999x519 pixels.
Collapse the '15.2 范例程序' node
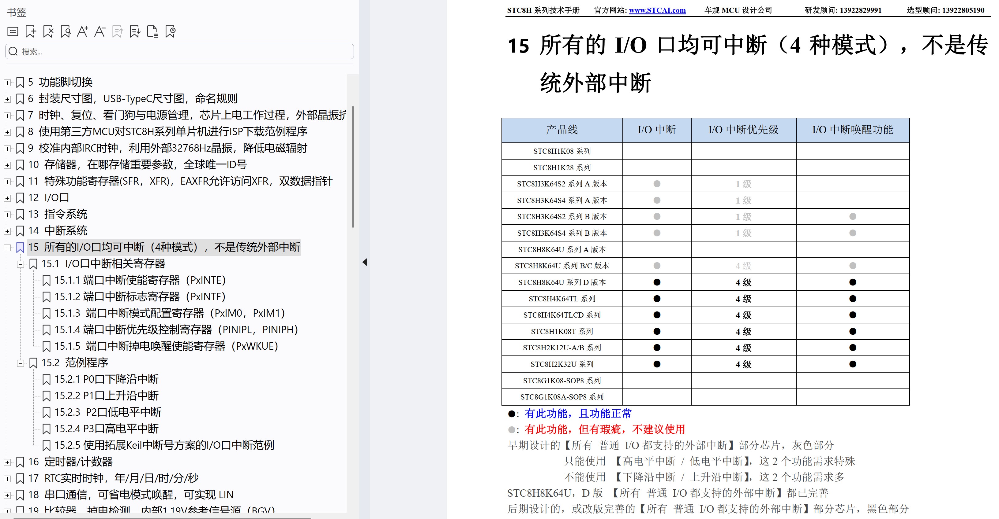coord(20,363)
